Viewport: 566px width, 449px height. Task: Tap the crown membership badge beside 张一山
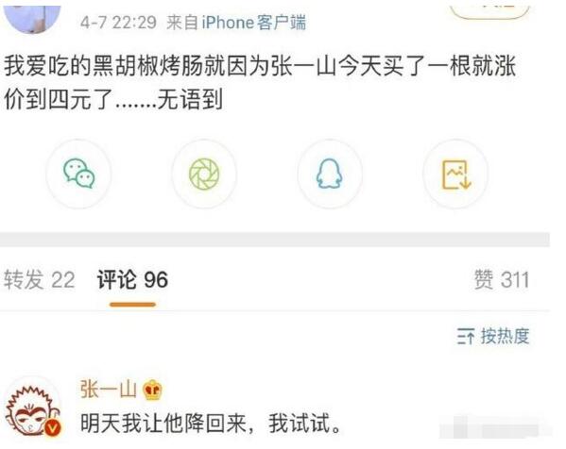point(152,391)
